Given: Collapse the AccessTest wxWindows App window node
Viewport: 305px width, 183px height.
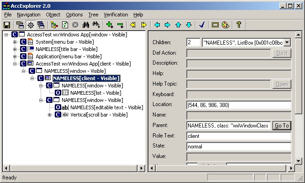Looking at the screenshot, I should (6, 35).
